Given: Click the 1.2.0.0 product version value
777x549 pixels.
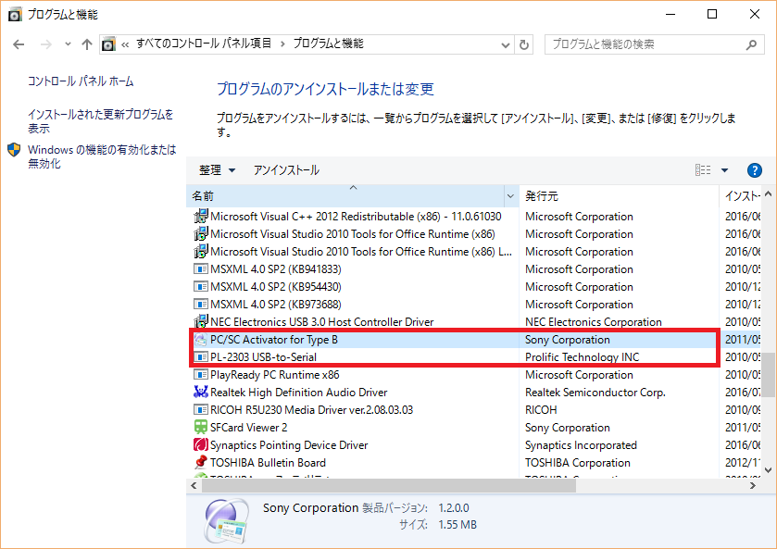Looking at the screenshot, I should point(454,508).
